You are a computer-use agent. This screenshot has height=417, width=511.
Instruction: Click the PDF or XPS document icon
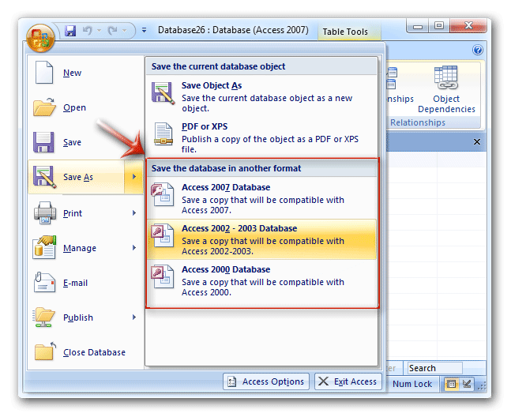pos(163,133)
